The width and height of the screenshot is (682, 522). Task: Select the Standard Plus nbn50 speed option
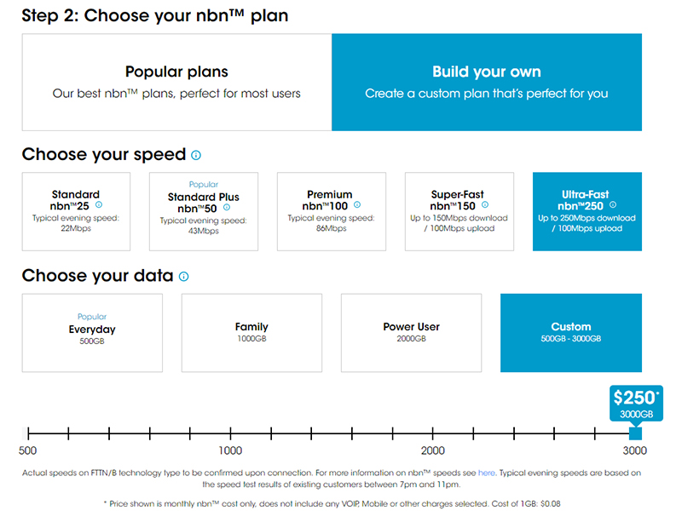coord(204,212)
